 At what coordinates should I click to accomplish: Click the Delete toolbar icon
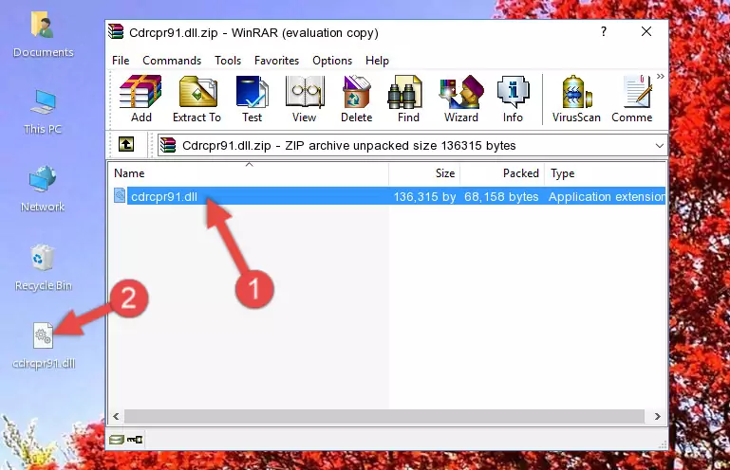(357, 99)
